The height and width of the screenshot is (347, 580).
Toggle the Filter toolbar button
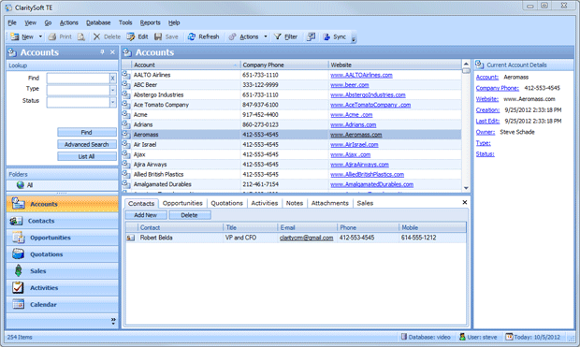[285, 36]
